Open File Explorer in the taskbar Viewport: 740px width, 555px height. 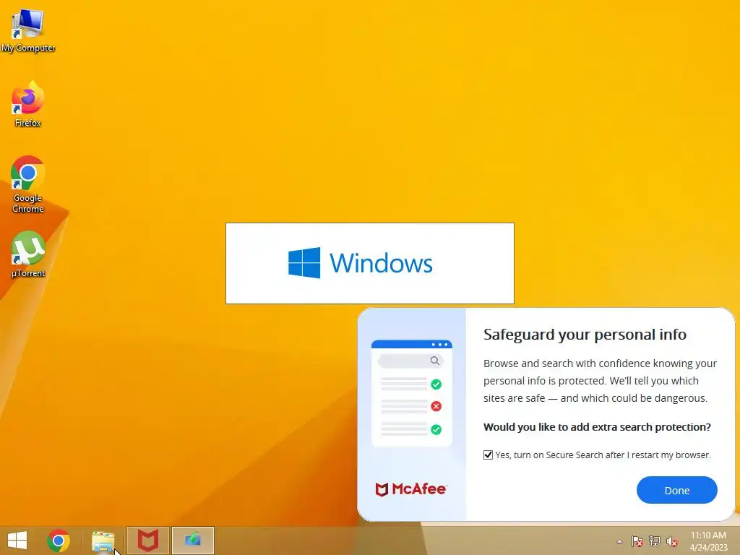[103, 541]
